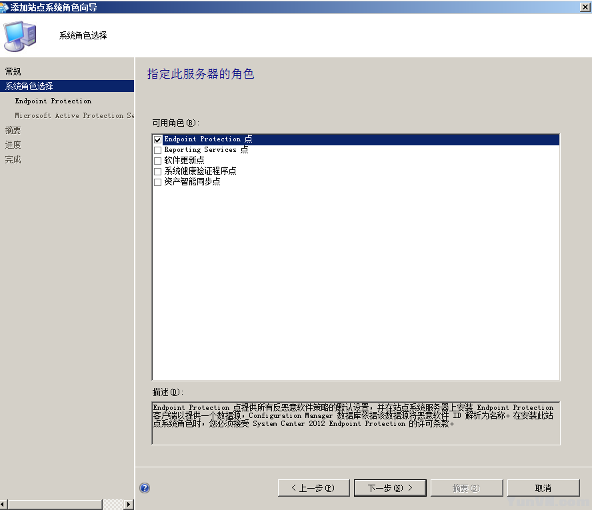The height and width of the screenshot is (510, 592).
Task: Select the 系统健康验证程序点 row label
Action: tap(200, 171)
